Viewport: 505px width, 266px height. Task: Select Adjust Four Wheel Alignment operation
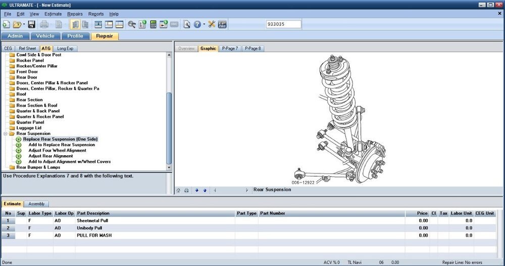point(57,150)
